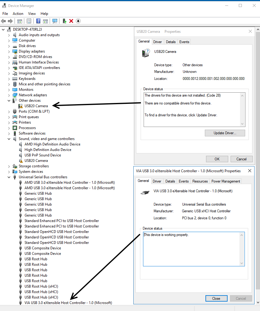Viewport: 260px width, 311px height.
Task: Click the Disk drives category icon
Action: pos(15,46)
